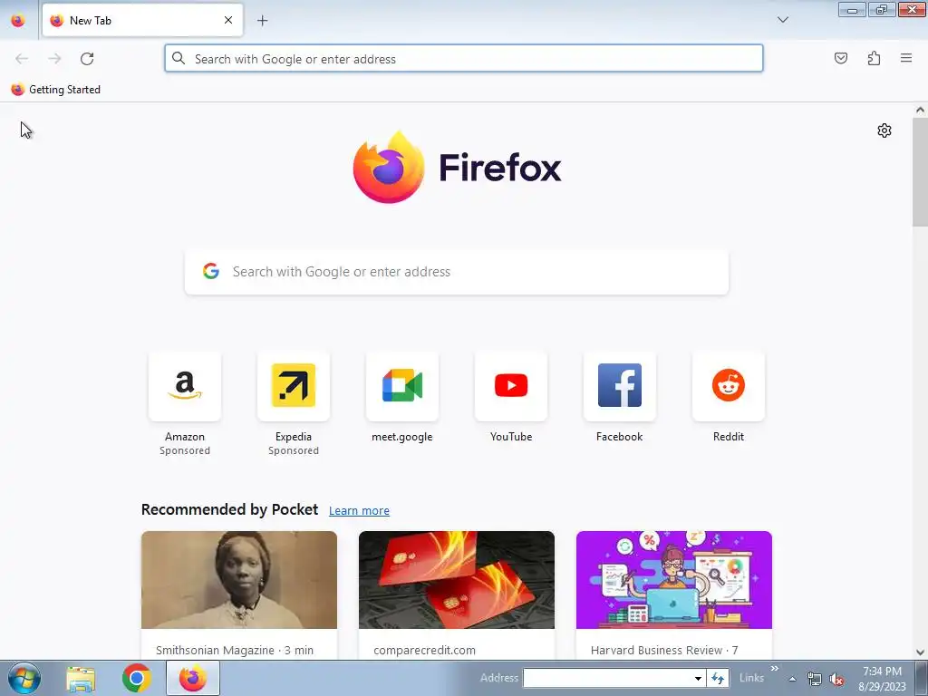The height and width of the screenshot is (696, 928).
Task: Click the vertical scrollbar thumb
Action: point(920,171)
